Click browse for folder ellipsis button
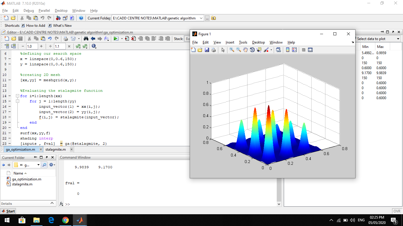This screenshot has width=403, height=226. (x=207, y=18)
